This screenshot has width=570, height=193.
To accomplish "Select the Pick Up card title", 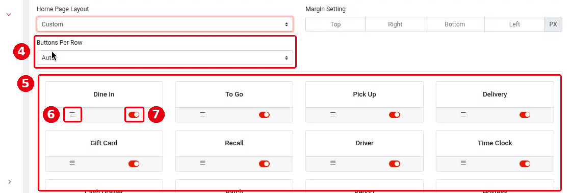I will coord(365,94).
